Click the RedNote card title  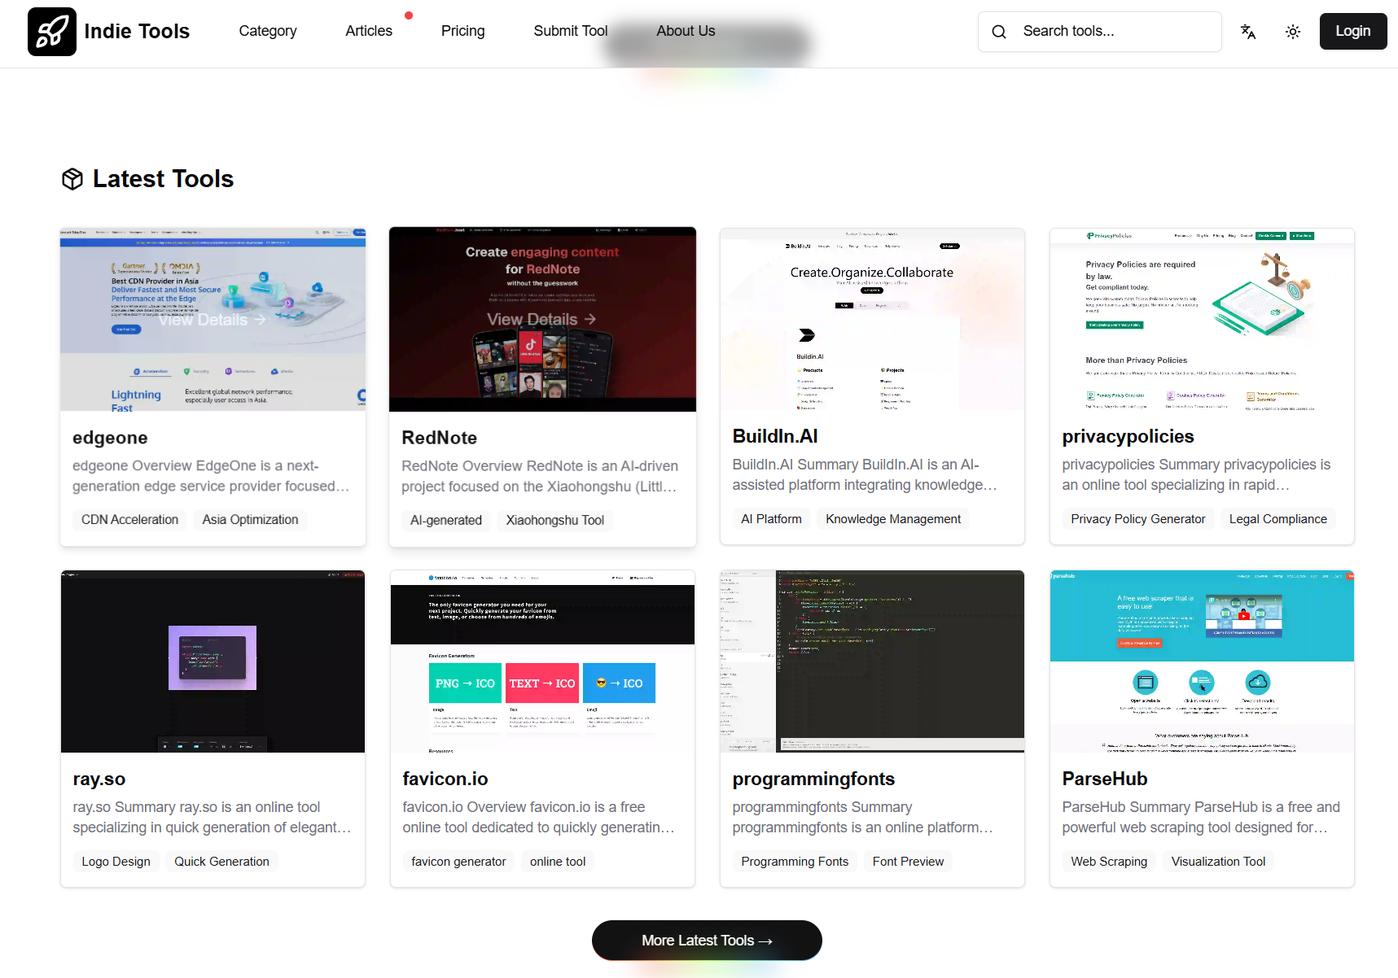tap(440, 438)
